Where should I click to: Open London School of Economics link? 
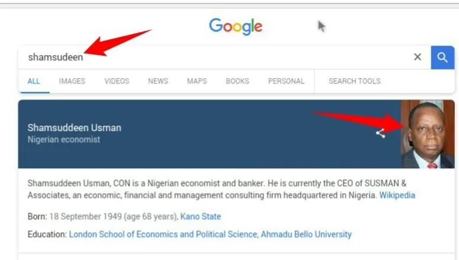(x=163, y=235)
